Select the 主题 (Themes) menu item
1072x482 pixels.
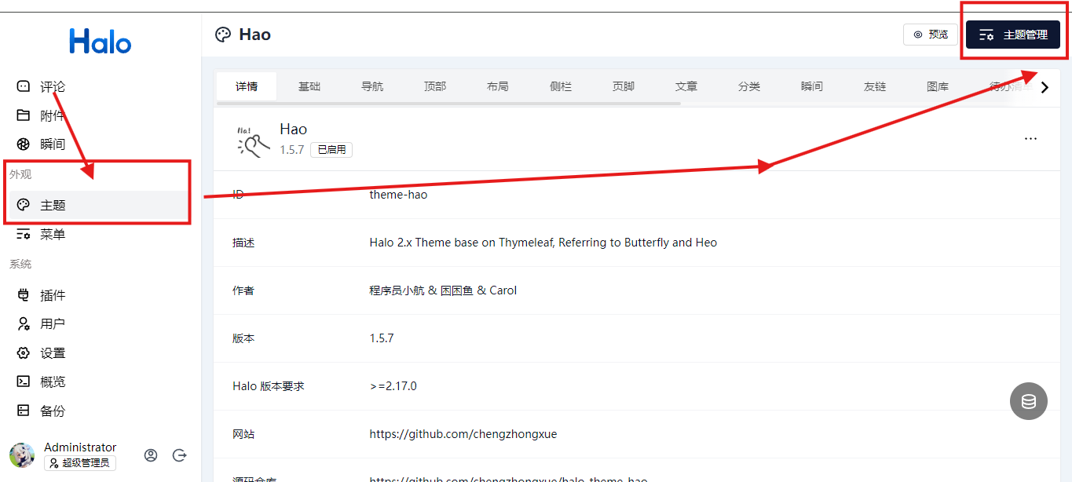click(x=49, y=205)
